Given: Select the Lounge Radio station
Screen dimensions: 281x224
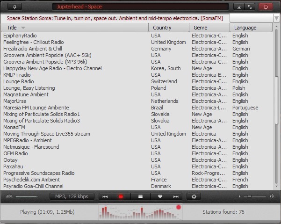Looking at the screenshot, I should 19,81.
